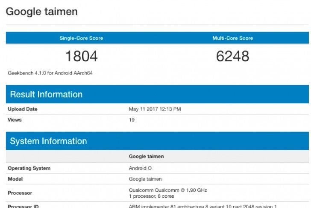Click the Google taimen table column header
The width and height of the screenshot is (311, 208).
(146, 157)
